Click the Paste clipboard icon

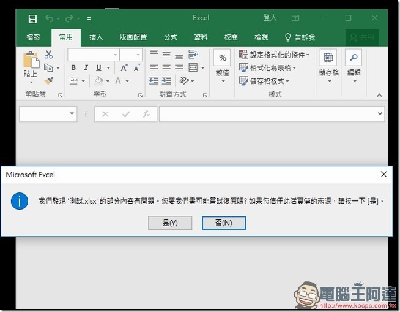coord(30,60)
